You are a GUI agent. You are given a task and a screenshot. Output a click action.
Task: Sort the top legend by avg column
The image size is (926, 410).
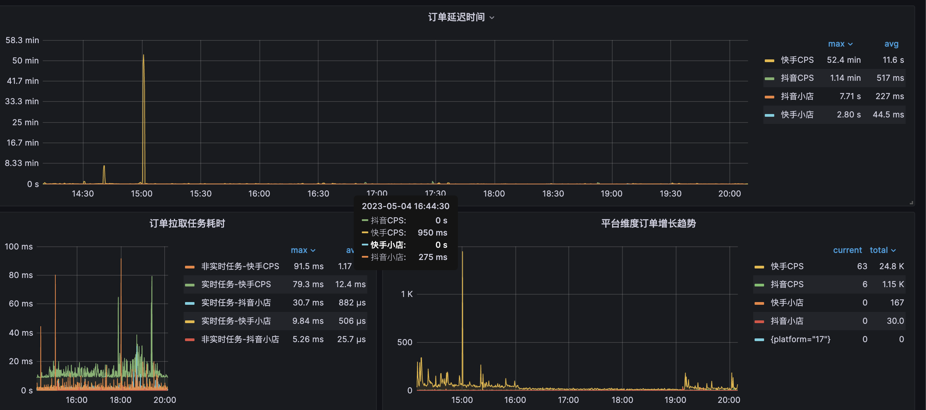(891, 44)
